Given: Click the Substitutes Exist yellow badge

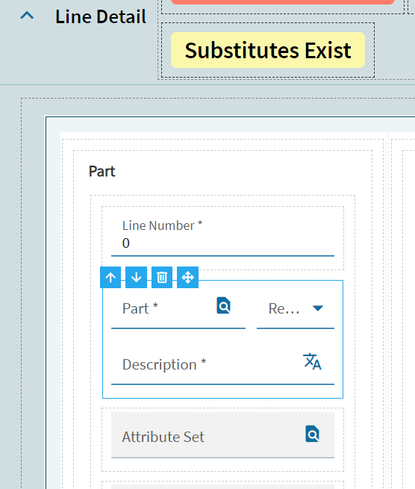Looking at the screenshot, I should pyautogui.click(x=268, y=50).
